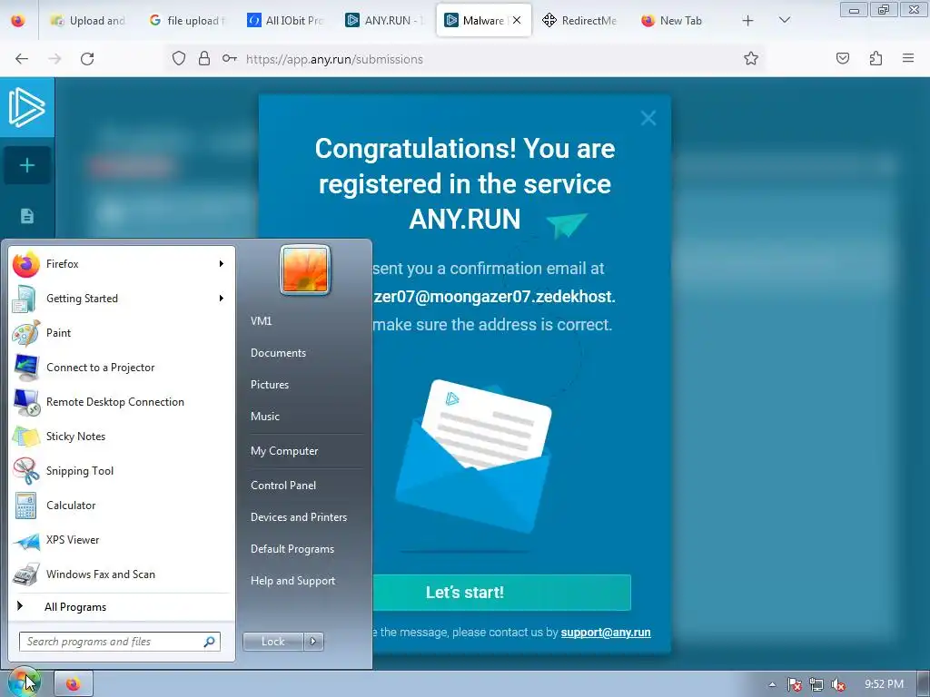
Task: Launch Paint from the Start menu
Action: [x=122, y=333]
